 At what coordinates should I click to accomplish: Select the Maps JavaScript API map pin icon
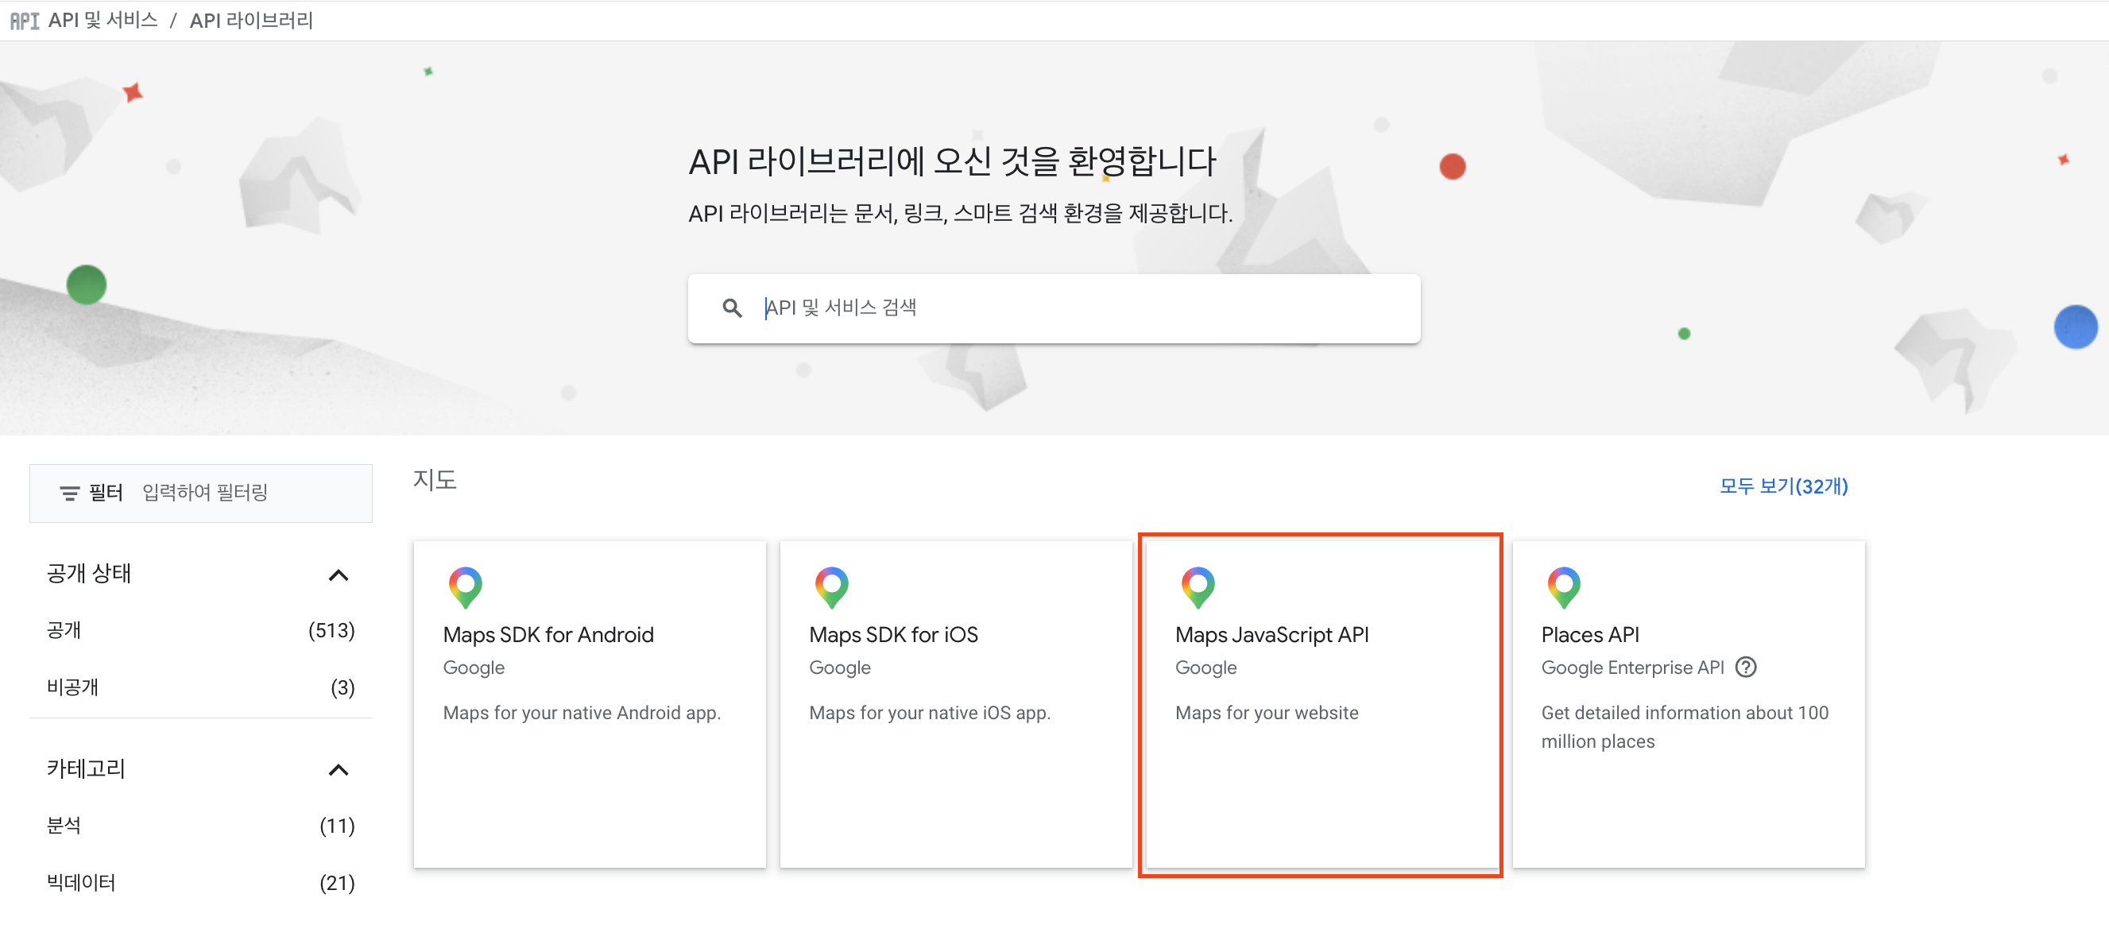1198,586
